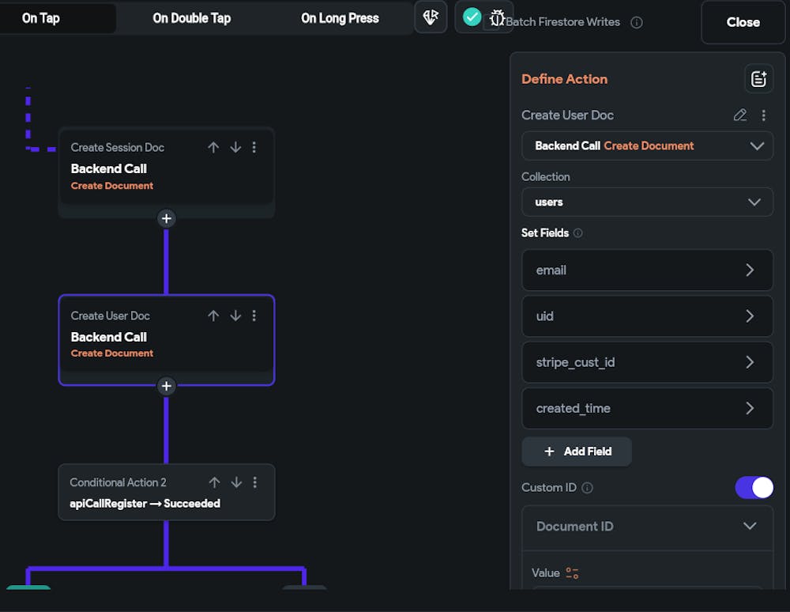Click the bug debug icon

click(x=497, y=18)
